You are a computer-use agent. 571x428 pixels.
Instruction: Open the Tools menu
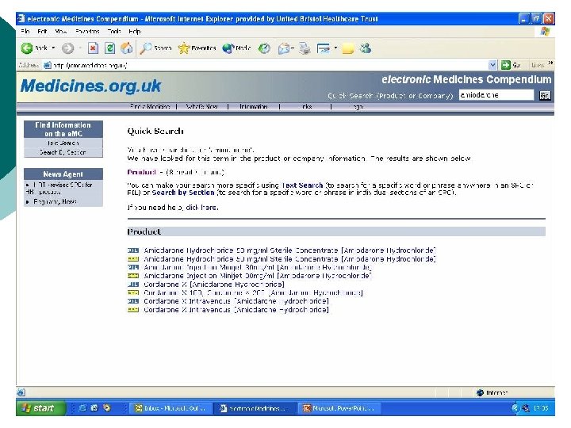click(114, 31)
